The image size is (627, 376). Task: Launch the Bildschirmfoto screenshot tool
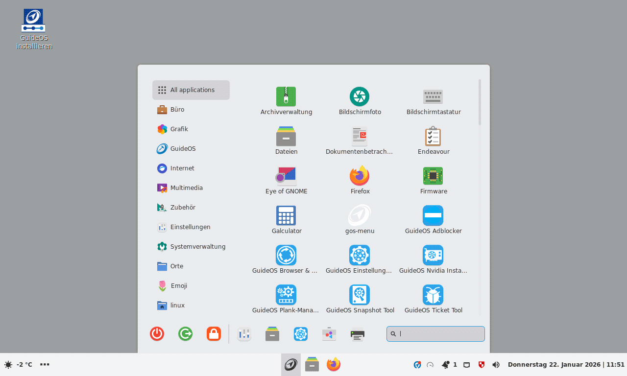click(360, 96)
